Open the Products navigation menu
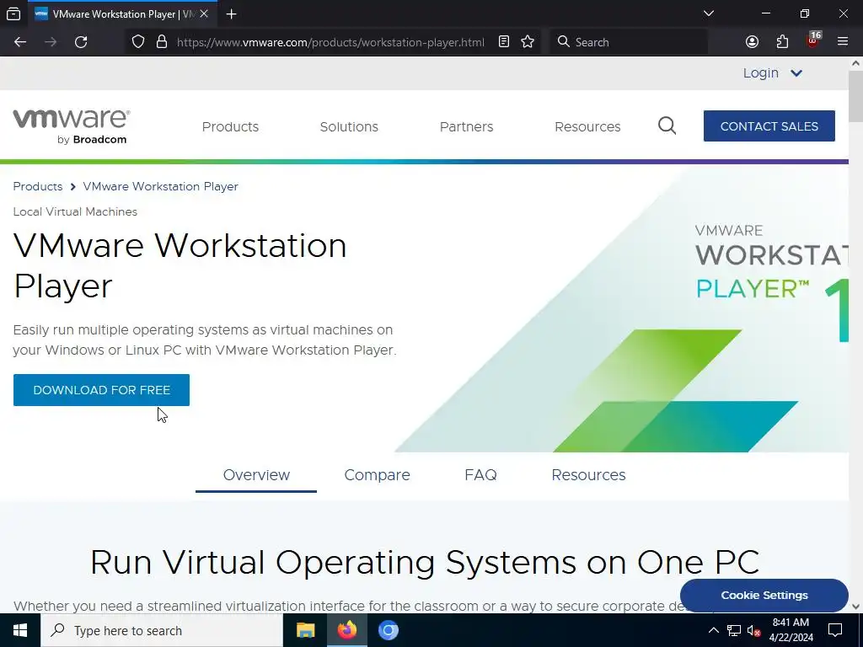 230,126
